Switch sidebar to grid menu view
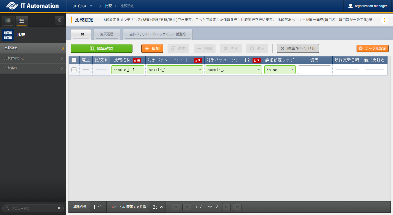This screenshot has height=215, width=393. 8,21
